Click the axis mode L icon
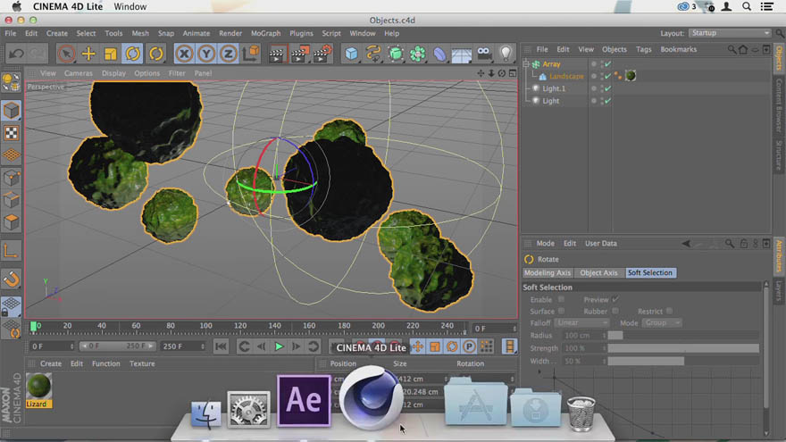Viewport: 786px width, 442px height. [11, 251]
